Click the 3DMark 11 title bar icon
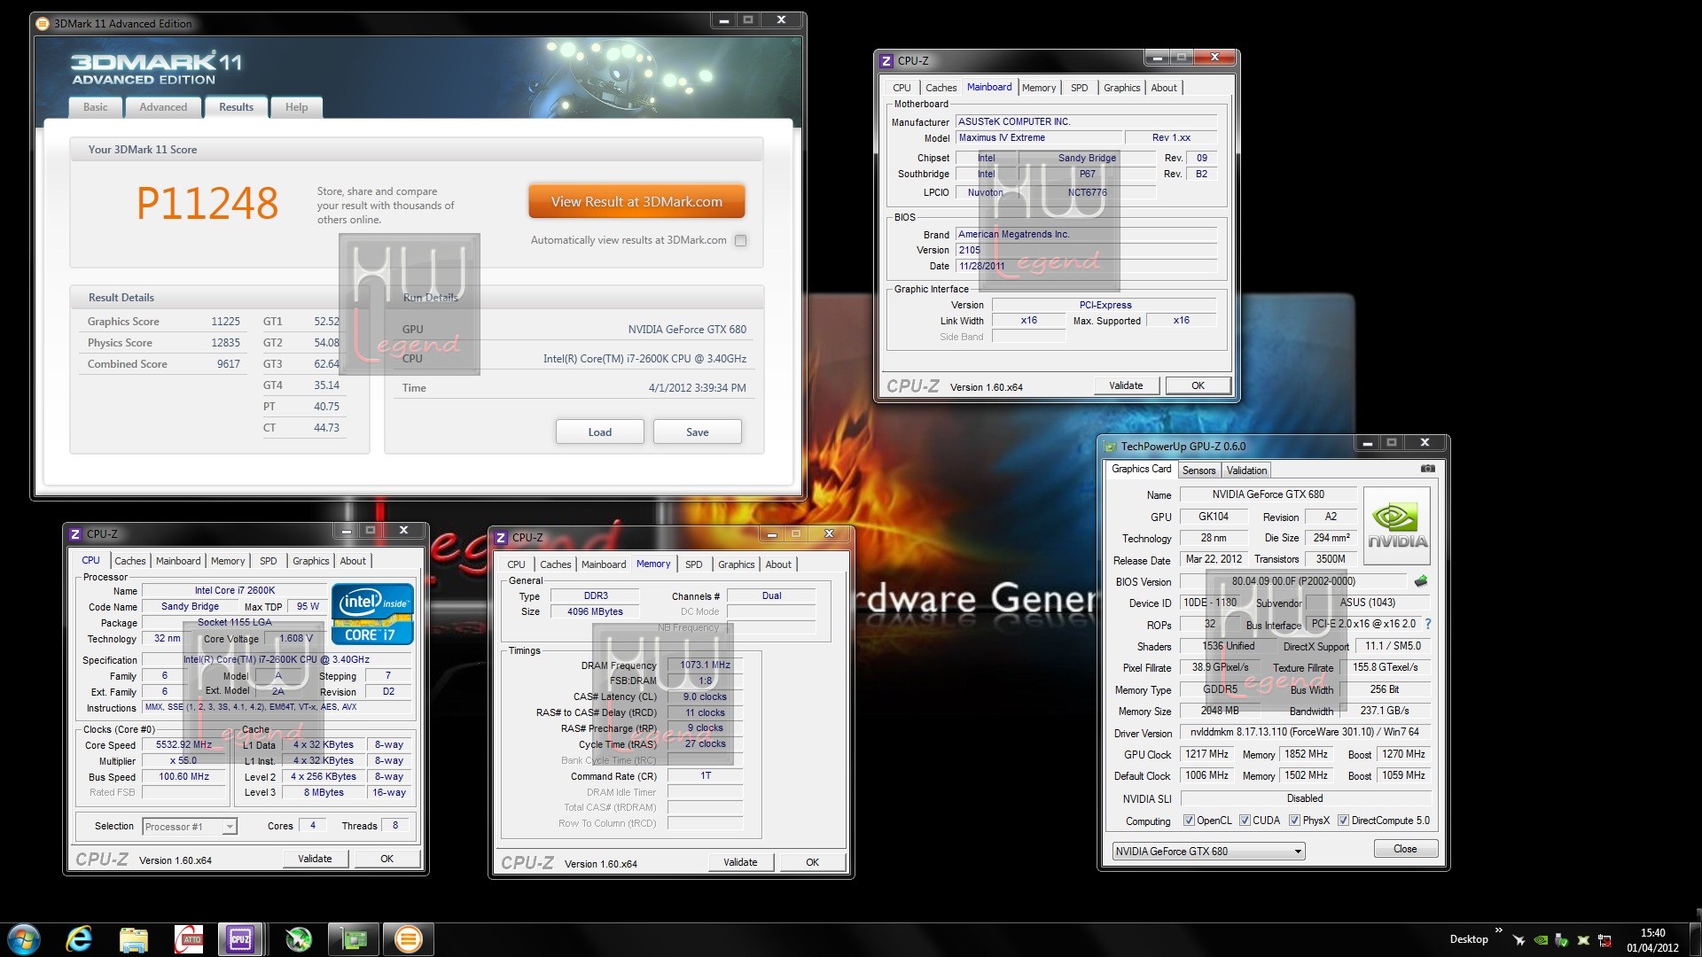1702x957 pixels. click(x=43, y=23)
